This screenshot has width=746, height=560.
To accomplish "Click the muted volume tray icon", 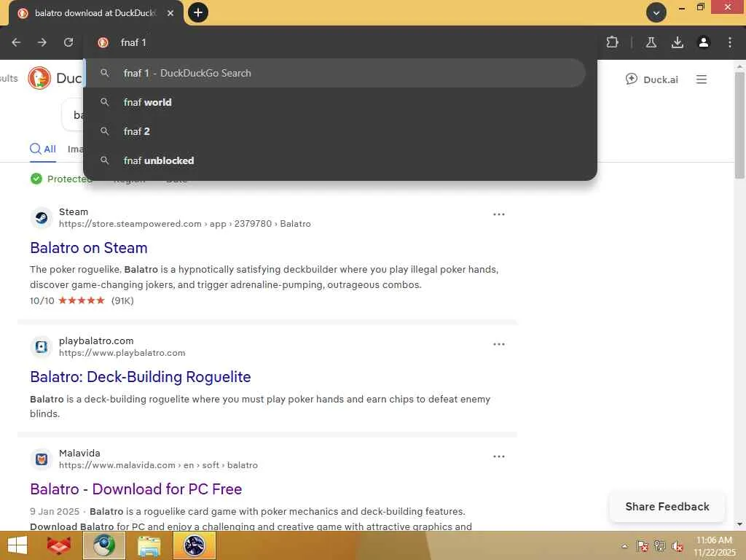I will point(678,546).
